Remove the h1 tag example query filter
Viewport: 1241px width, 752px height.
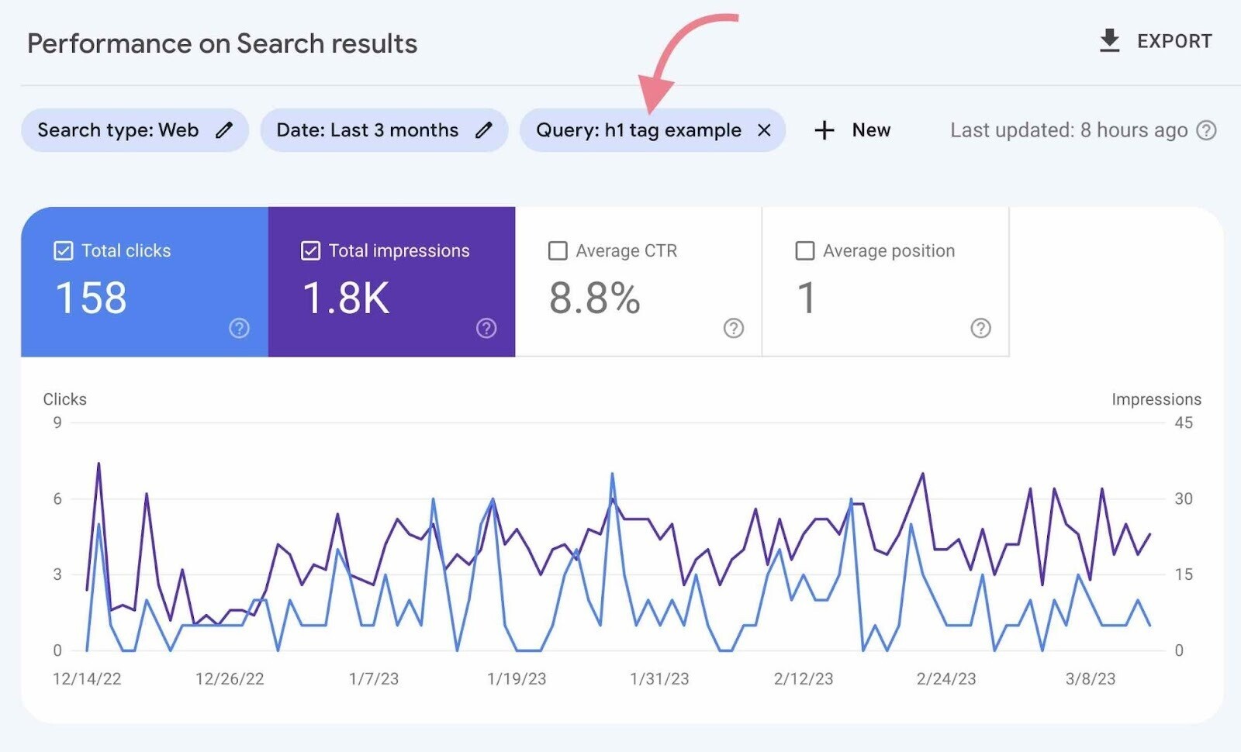[764, 130]
